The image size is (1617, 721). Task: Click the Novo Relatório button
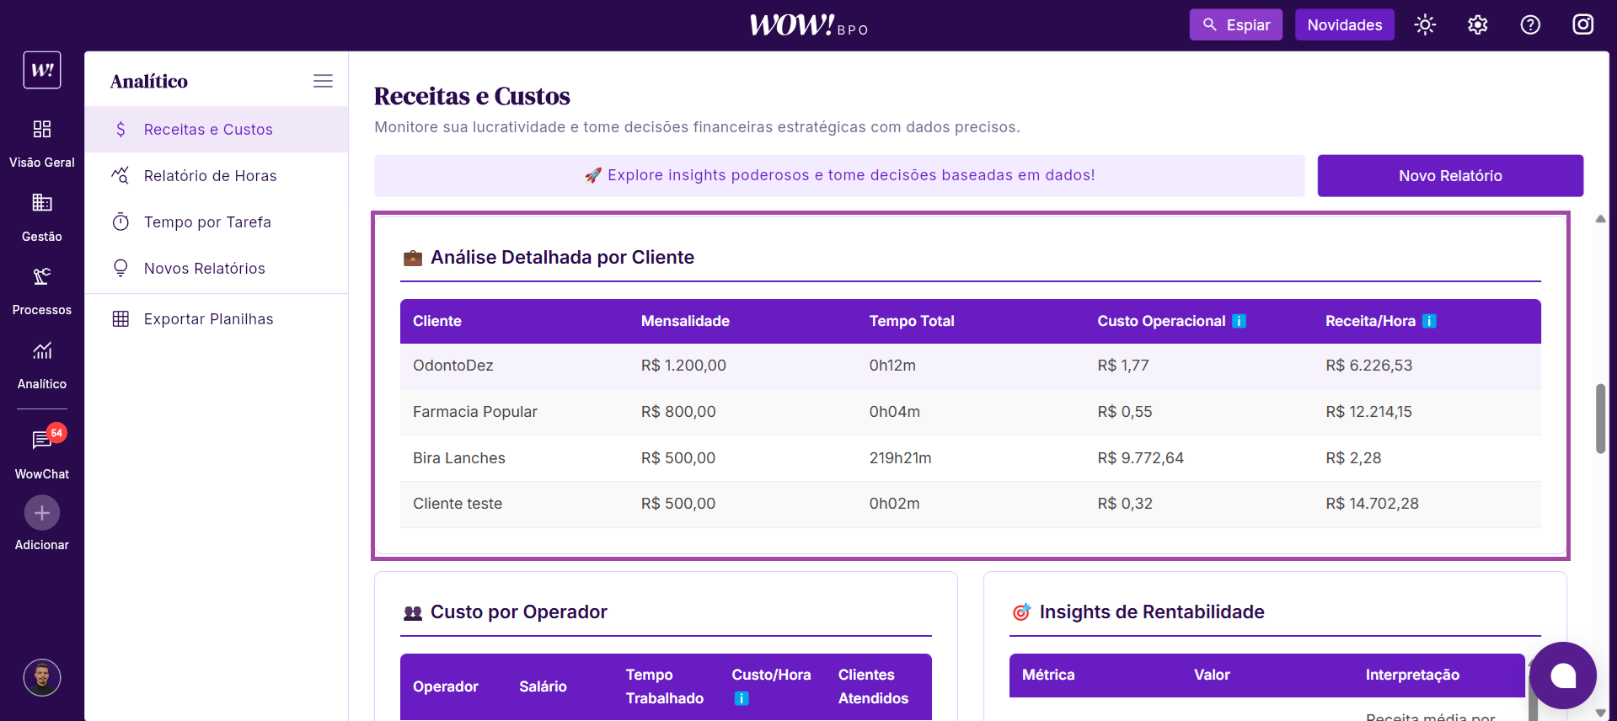click(x=1449, y=176)
